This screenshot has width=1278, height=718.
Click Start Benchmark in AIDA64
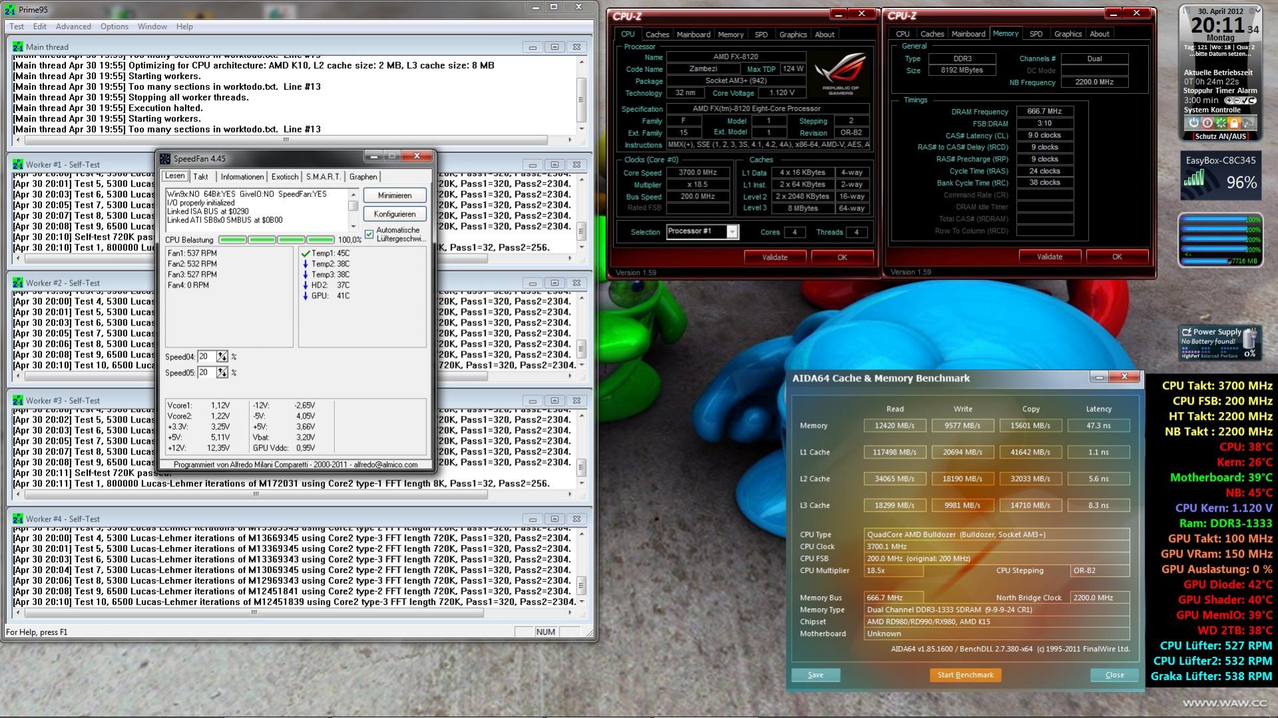[x=965, y=675]
